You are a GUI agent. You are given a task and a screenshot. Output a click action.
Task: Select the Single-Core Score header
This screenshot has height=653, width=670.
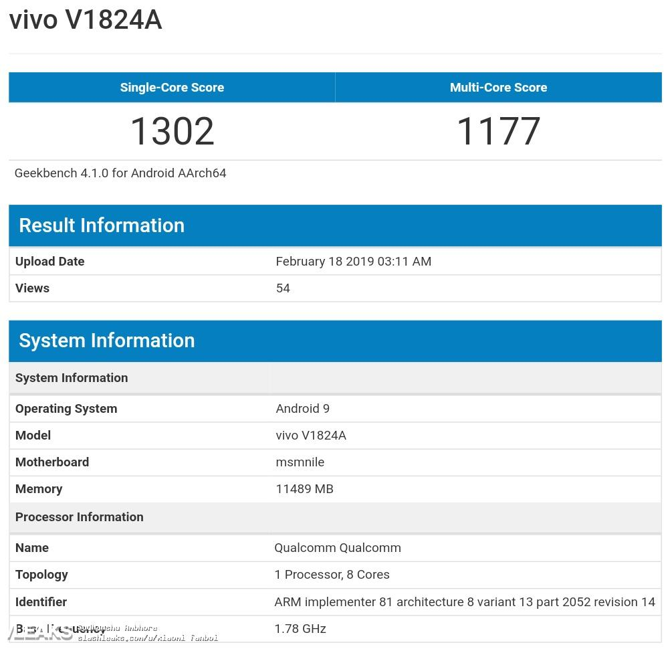(x=172, y=87)
